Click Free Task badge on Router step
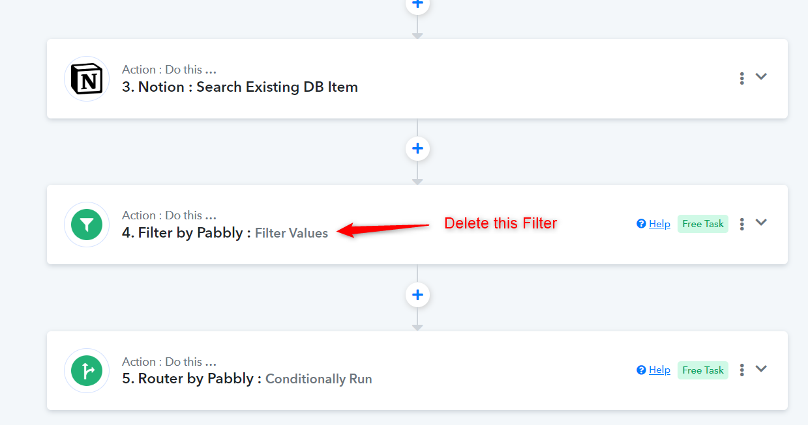Viewport: 808px width, 425px height. [702, 370]
